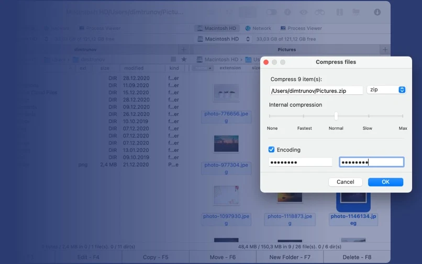Select the photo-1097930.jpeg thumbnail
The image size is (422, 264).
tap(226, 195)
